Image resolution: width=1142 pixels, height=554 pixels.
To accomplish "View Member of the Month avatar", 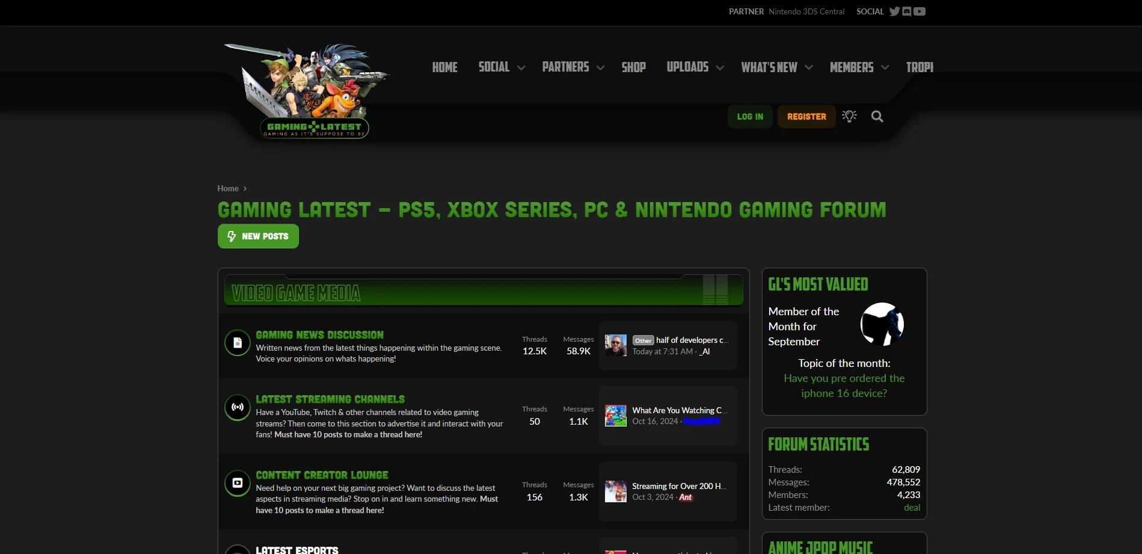I will coord(882,324).
